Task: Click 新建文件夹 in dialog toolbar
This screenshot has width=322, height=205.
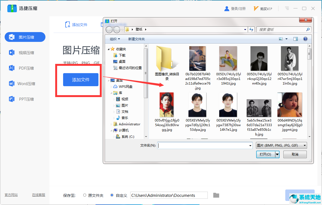Action: (x=136, y=39)
